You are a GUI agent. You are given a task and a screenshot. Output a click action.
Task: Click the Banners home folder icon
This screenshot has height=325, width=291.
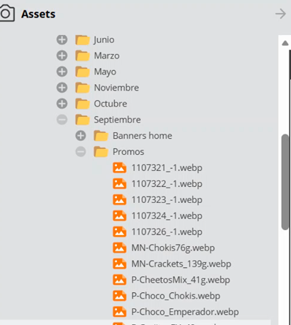(x=101, y=136)
